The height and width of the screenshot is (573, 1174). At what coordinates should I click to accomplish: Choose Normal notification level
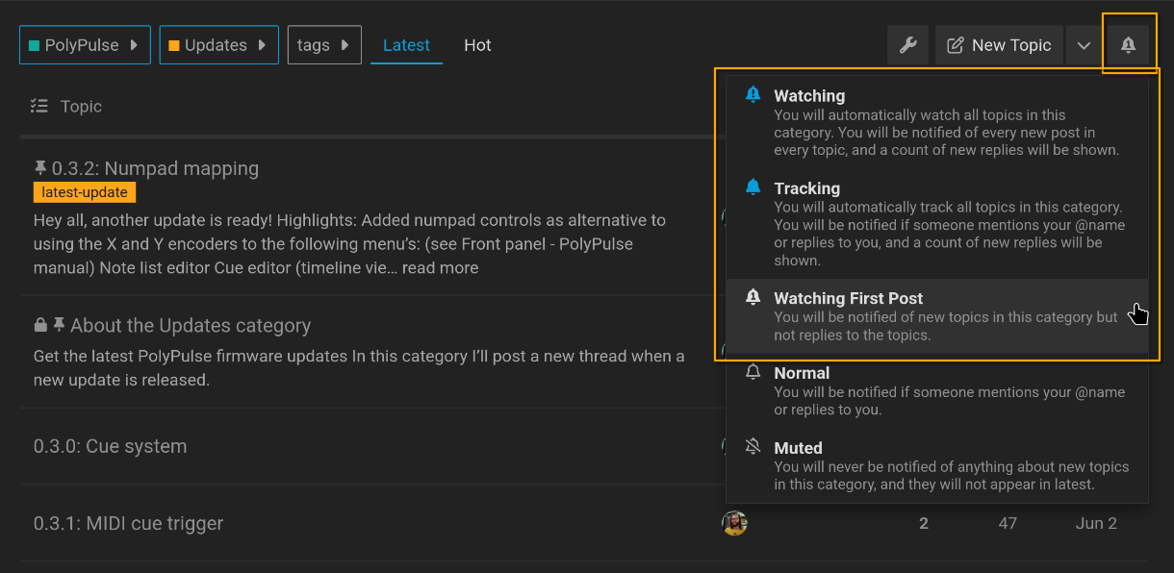[937, 390]
